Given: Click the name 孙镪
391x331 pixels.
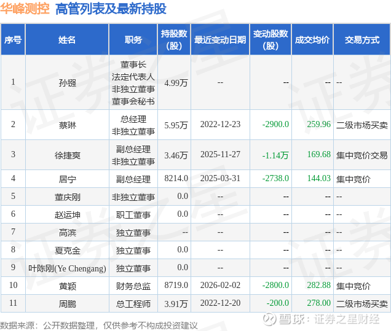Looking at the screenshot, I should pos(68,83).
